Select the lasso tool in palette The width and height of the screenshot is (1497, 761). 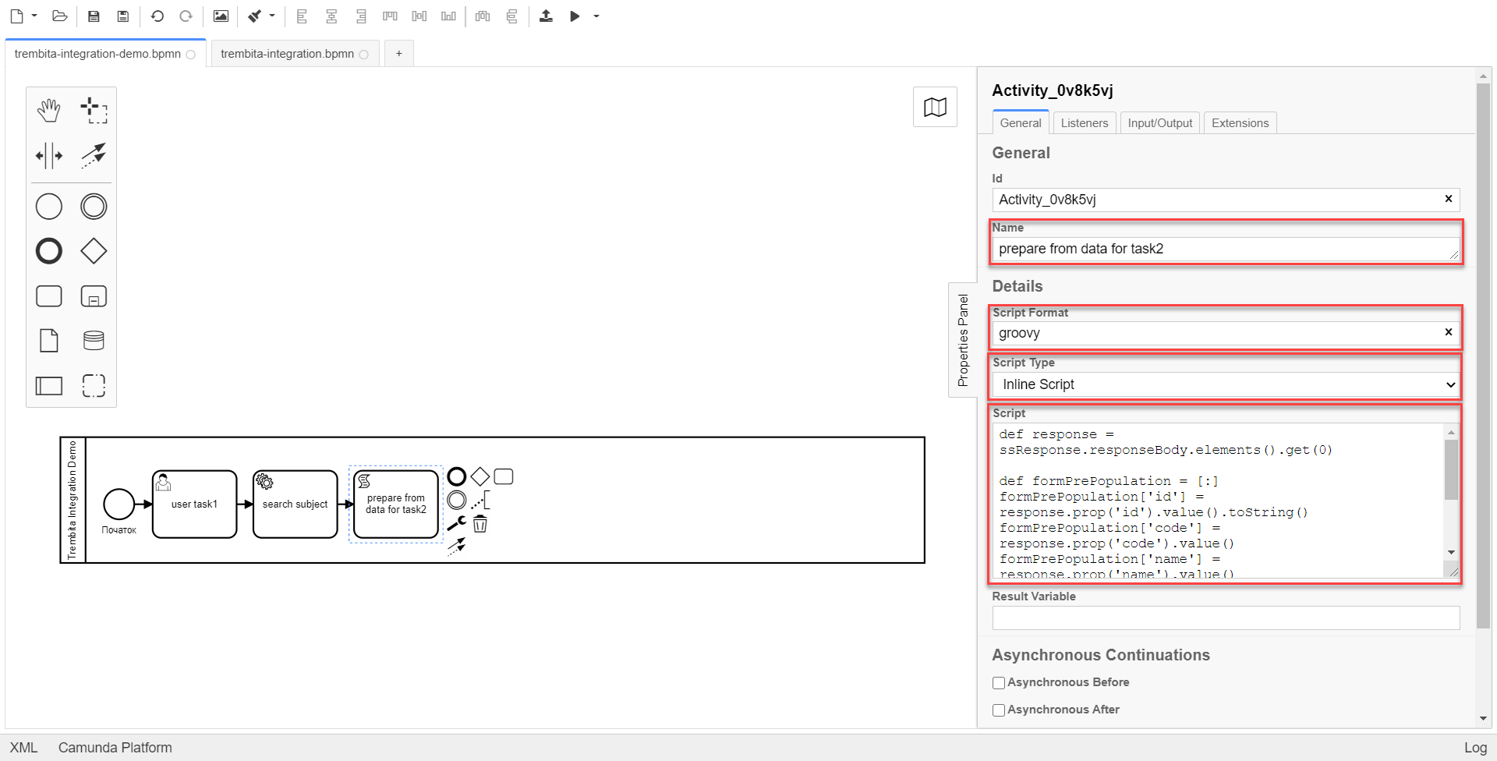coord(94,111)
